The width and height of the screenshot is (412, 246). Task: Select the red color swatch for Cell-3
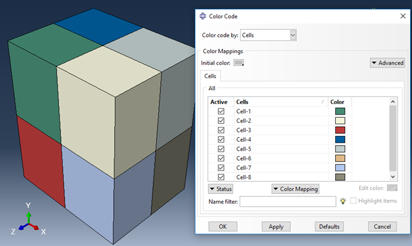[340, 130]
